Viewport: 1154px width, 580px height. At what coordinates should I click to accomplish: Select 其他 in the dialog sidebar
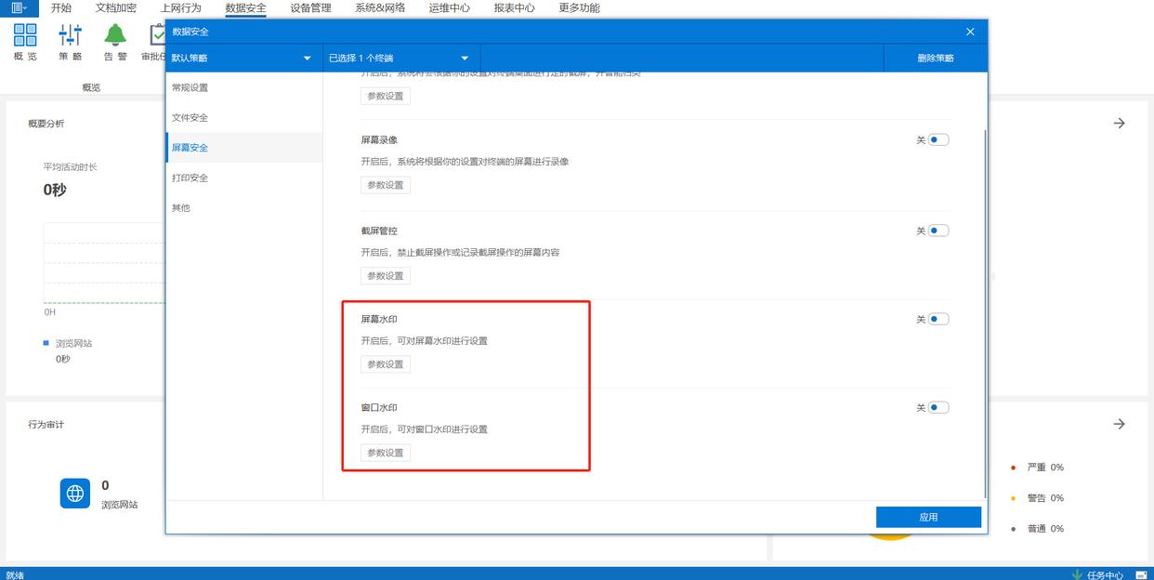(x=244, y=207)
